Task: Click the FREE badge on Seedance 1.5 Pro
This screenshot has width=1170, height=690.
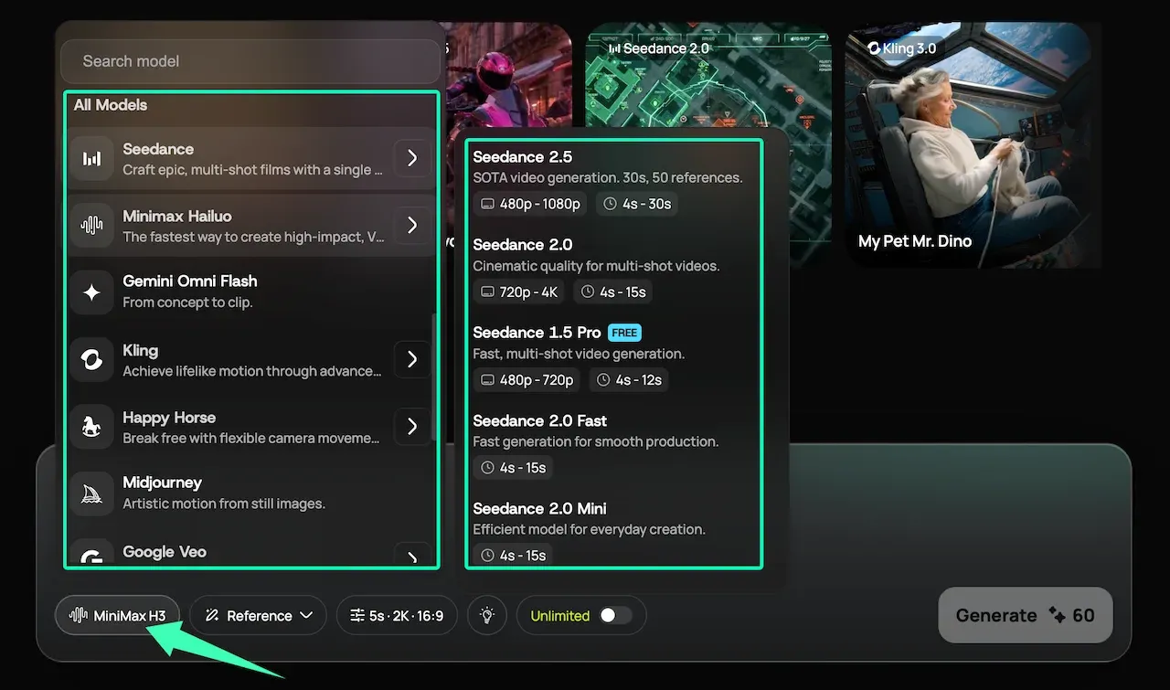Action: tap(624, 333)
